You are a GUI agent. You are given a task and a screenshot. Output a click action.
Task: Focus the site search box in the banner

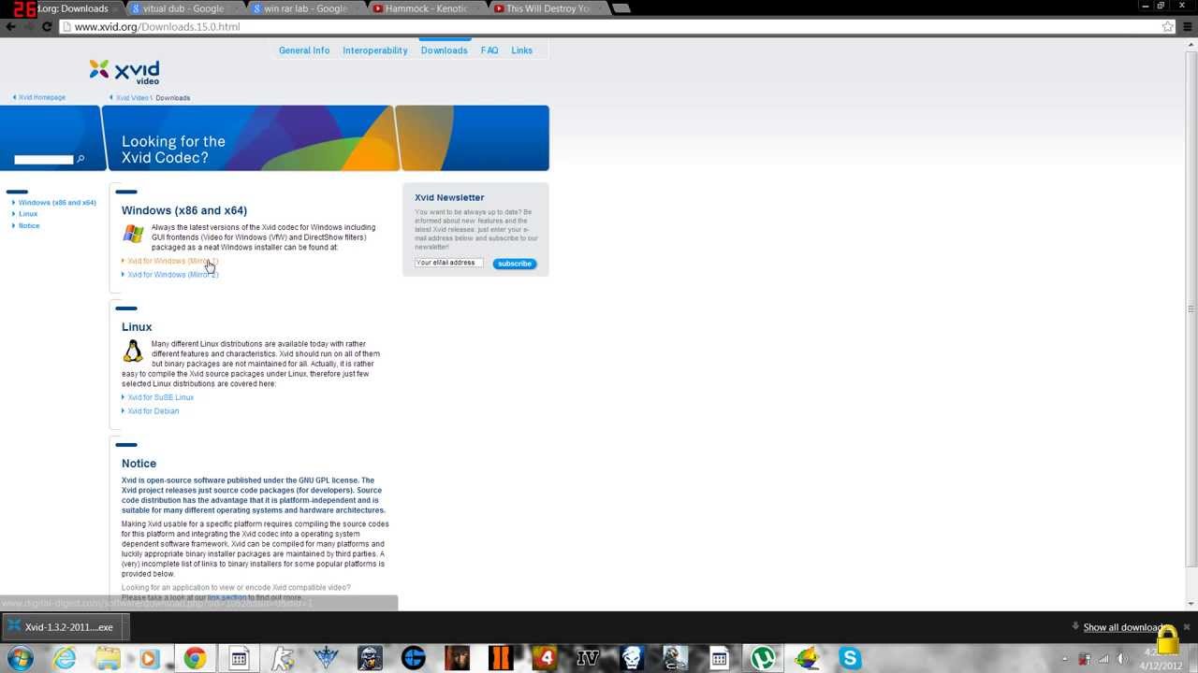44,160
